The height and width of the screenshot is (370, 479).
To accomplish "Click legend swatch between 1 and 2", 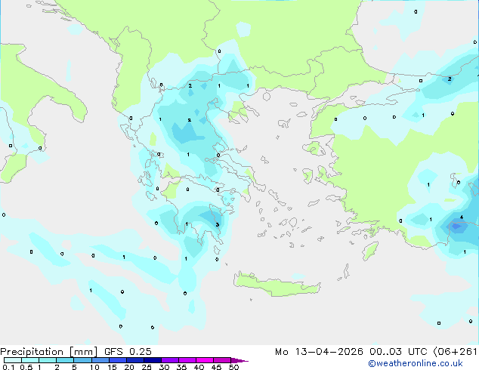I will pyautogui.click(x=48, y=360).
